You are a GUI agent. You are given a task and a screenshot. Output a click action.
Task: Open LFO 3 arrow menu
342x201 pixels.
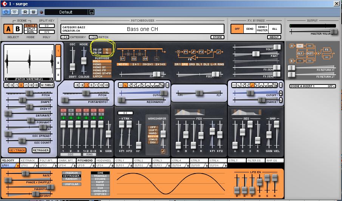click(56, 166)
